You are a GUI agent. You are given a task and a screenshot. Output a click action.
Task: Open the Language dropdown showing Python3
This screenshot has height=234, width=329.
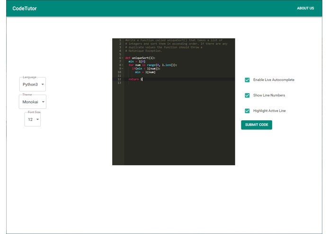tap(33, 84)
